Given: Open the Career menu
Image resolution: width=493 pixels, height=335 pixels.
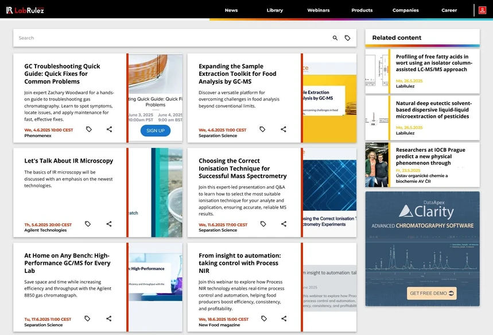Looking at the screenshot, I should click(x=449, y=10).
